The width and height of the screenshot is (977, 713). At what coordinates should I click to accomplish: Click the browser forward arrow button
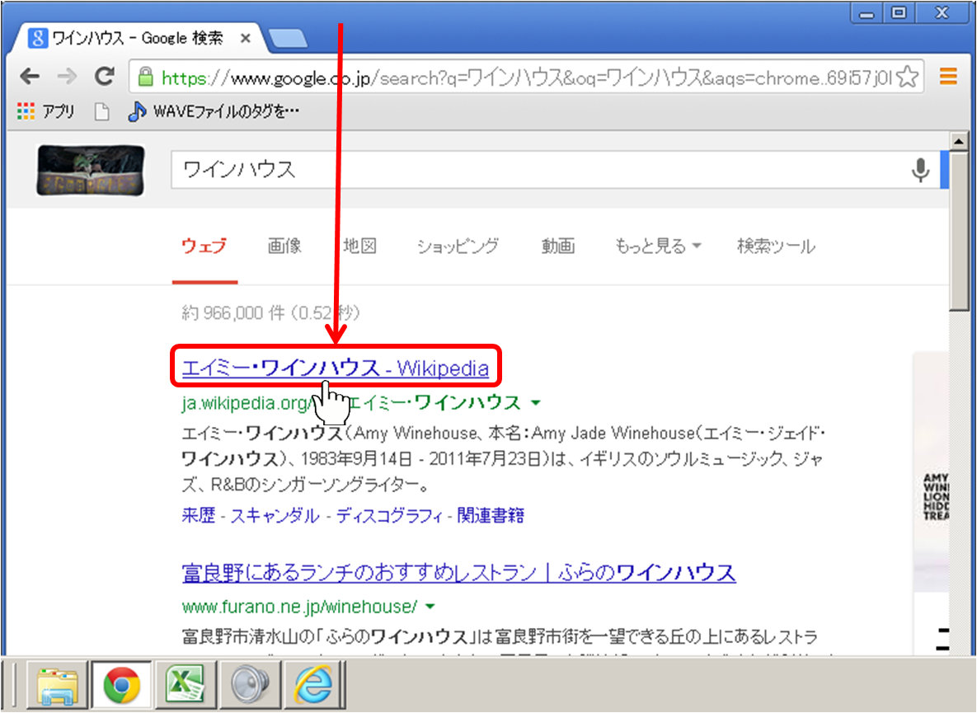click(x=66, y=77)
